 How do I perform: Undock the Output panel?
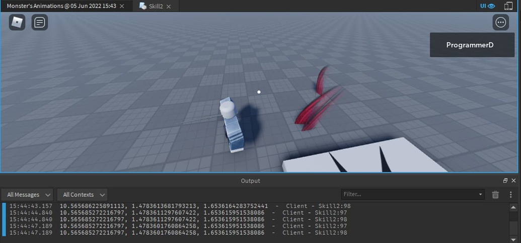[x=505, y=181]
